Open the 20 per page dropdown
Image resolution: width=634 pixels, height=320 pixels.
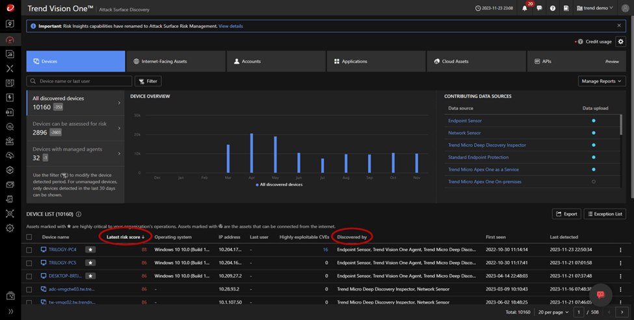pyautogui.click(x=553, y=312)
